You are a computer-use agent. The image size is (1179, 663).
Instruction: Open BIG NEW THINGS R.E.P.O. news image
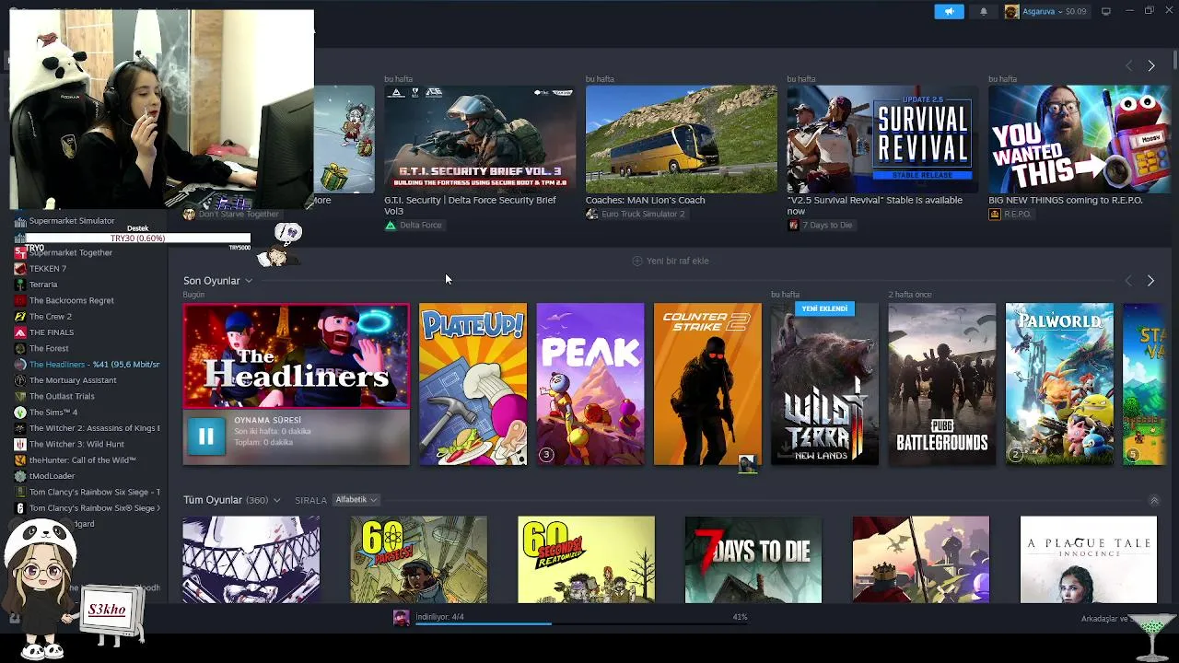(1079, 139)
